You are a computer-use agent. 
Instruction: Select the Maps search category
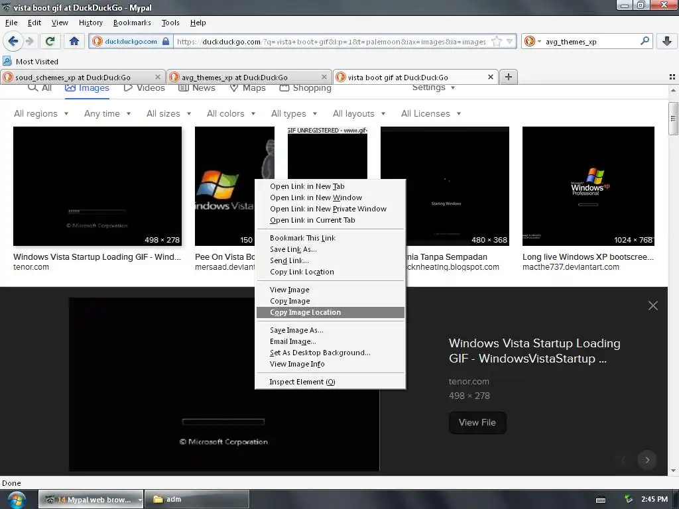(x=248, y=88)
